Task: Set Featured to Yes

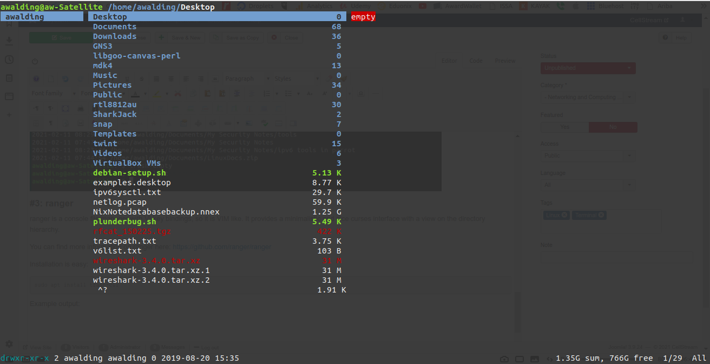Action: [564, 127]
